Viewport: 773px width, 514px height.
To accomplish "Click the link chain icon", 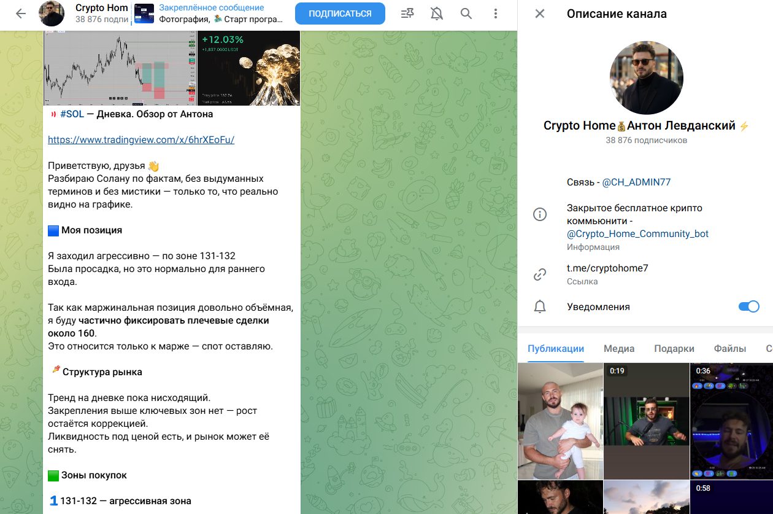I will pyautogui.click(x=540, y=275).
